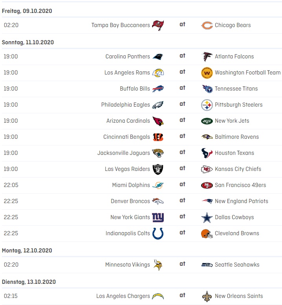Click the Kansas City Chiefs name

(238, 169)
